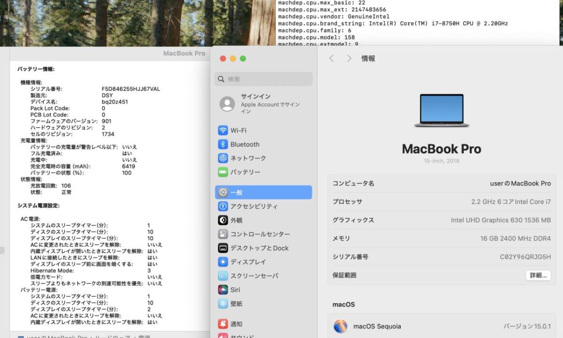Go forward with the right chevron

349,59
